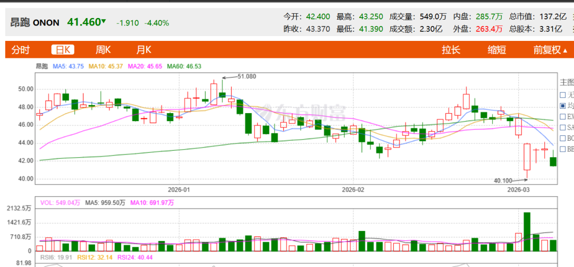Open the 周K weekly chart tab
The height and width of the screenshot is (267, 574).
(103, 50)
